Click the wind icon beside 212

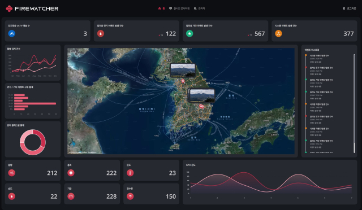pyautogui.click(x=11, y=173)
